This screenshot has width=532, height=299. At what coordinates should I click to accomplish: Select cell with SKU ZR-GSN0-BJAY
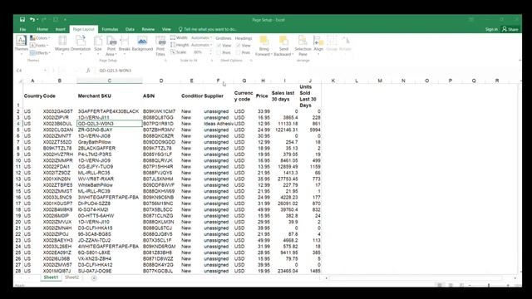tap(109, 130)
